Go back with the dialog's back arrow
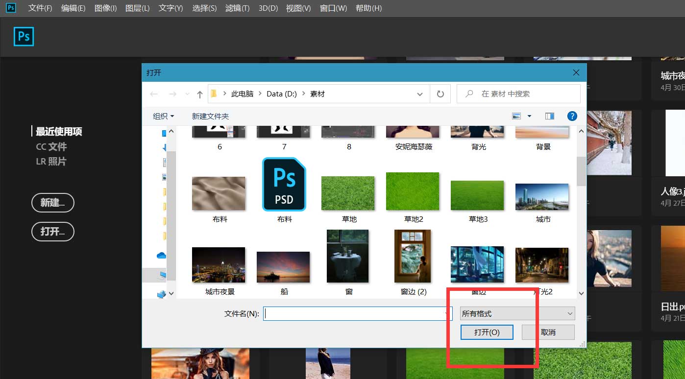 [x=154, y=94]
